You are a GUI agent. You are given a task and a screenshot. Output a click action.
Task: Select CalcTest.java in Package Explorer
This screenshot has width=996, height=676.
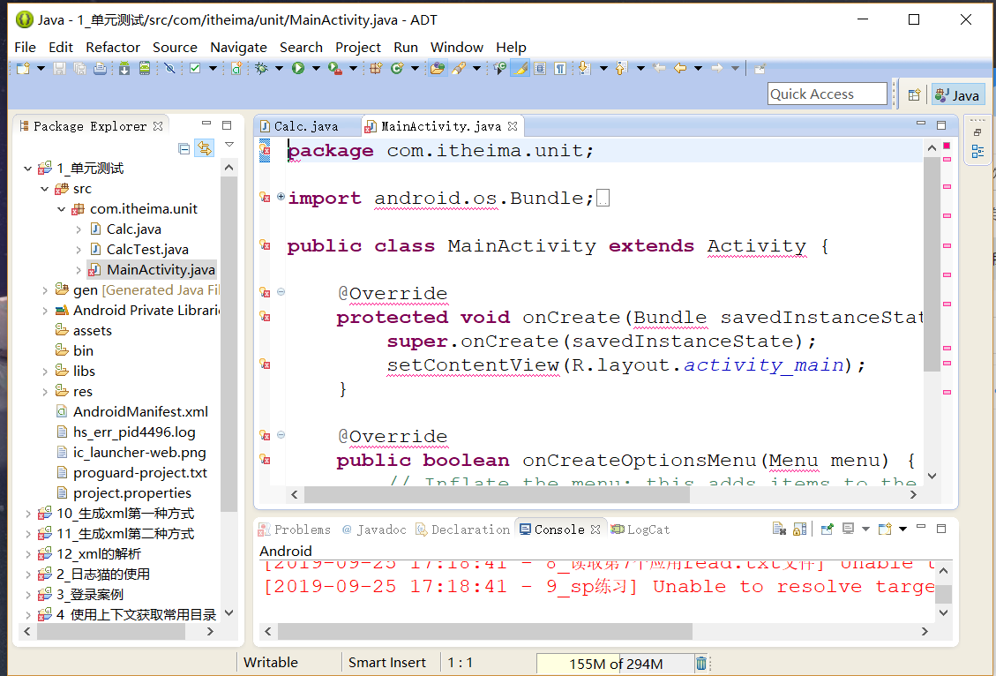(x=147, y=250)
